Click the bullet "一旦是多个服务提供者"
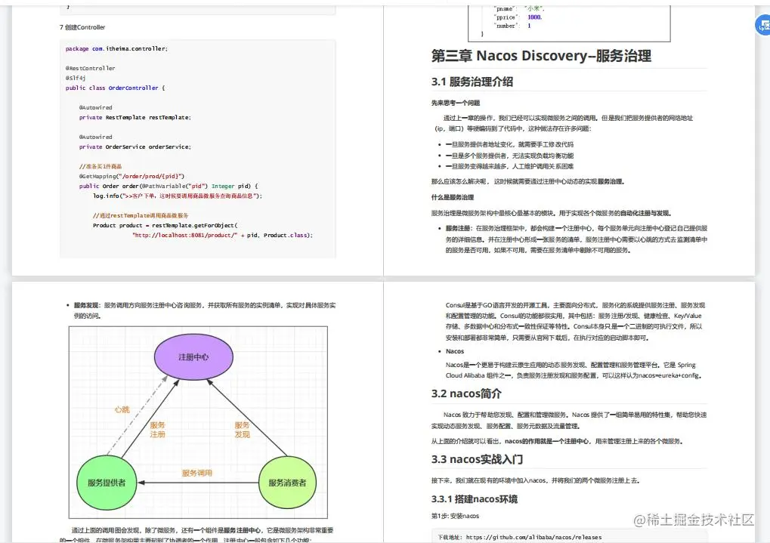Viewport: 770px width, 543px height. pyautogui.click(x=509, y=156)
